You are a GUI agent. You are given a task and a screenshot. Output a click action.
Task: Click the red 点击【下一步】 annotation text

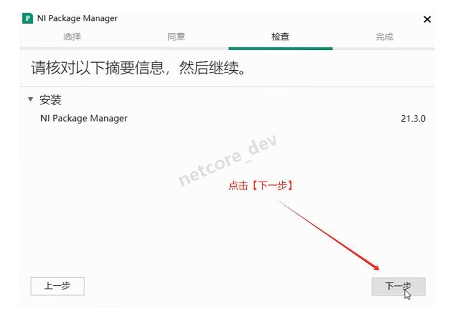[x=260, y=185]
